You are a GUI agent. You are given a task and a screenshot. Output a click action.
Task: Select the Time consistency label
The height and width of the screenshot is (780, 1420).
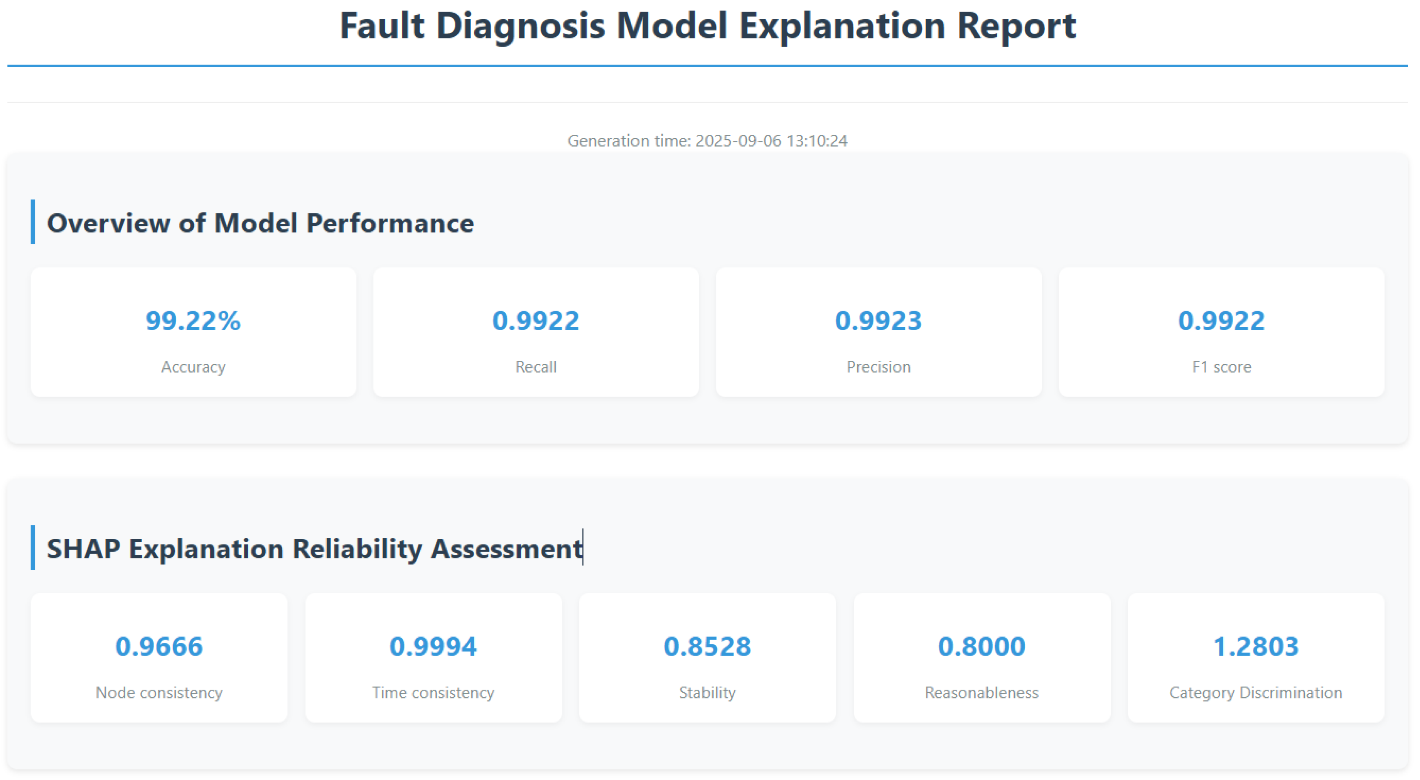(433, 692)
